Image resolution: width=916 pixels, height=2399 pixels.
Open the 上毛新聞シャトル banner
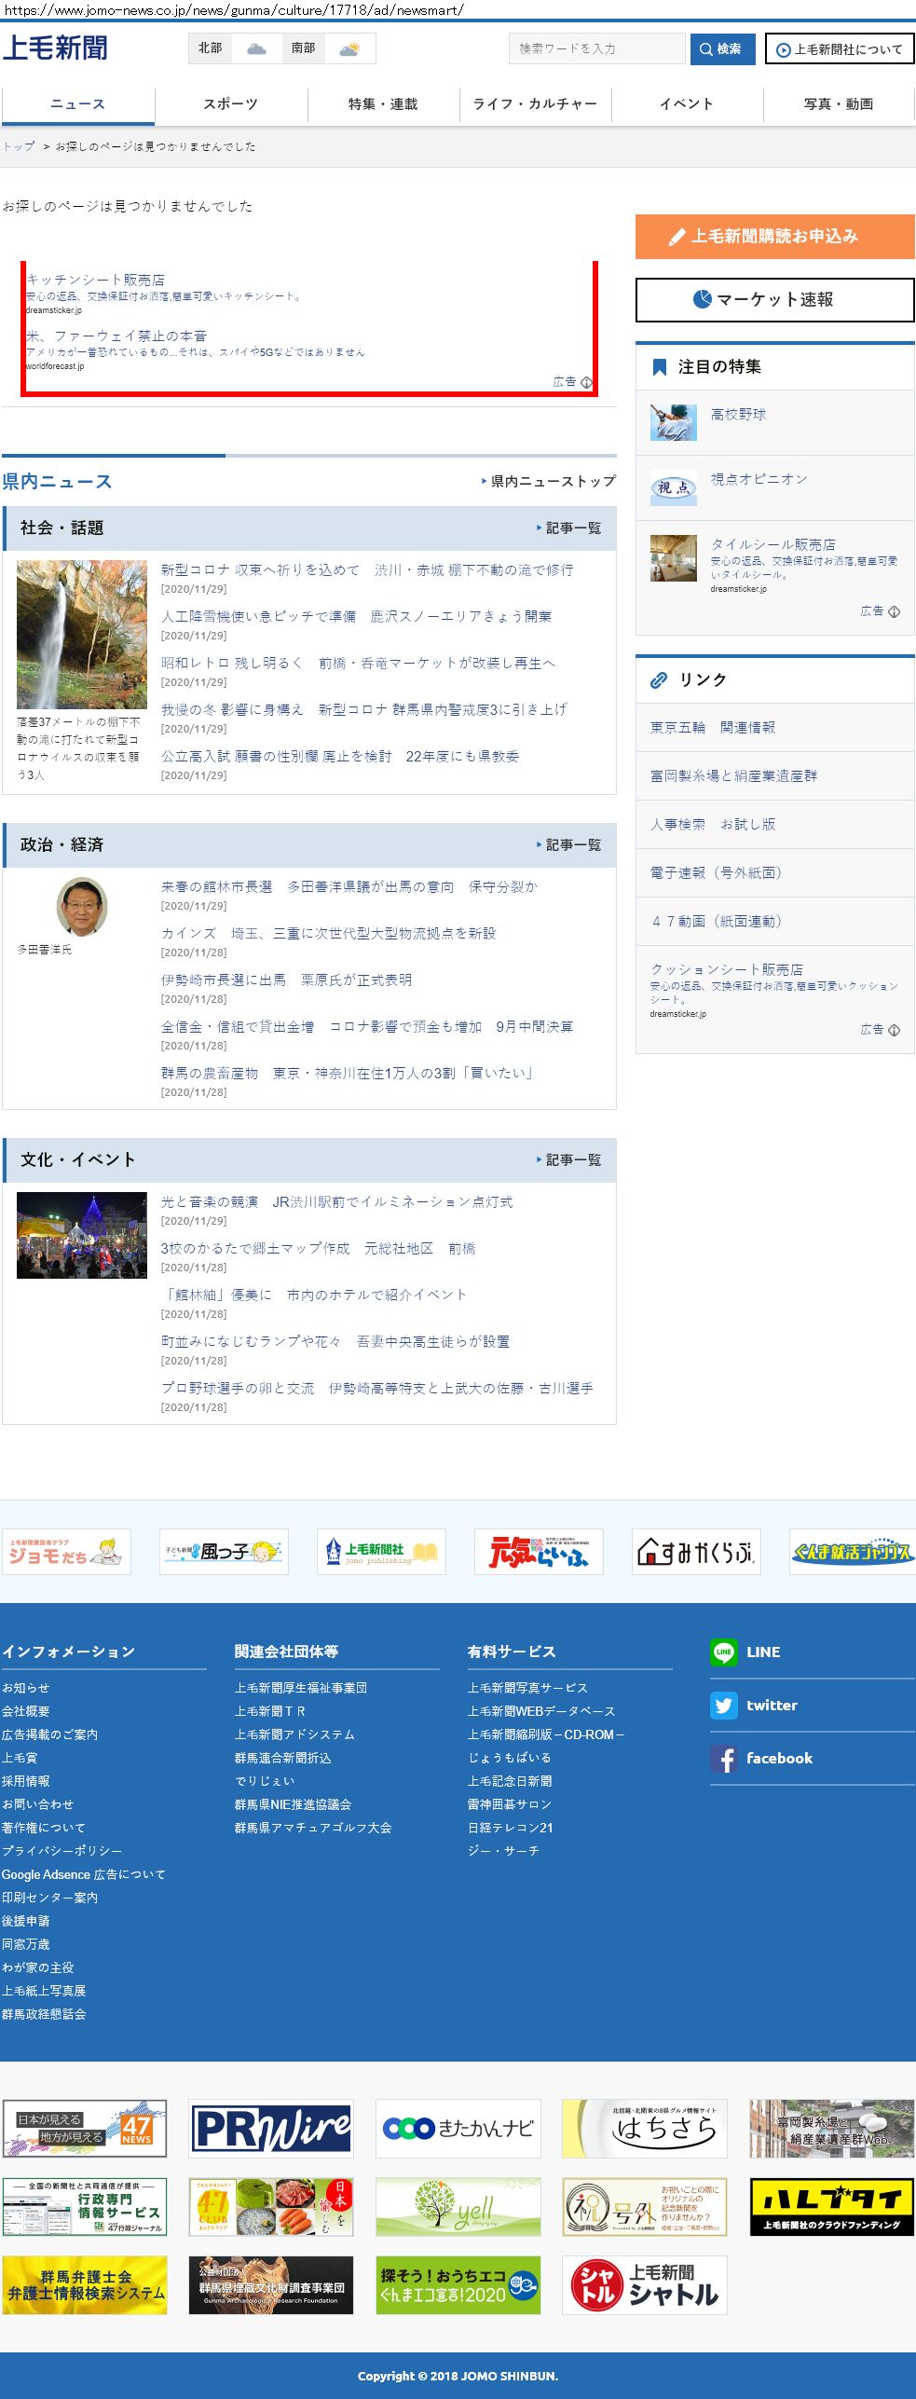coord(644,2284)
